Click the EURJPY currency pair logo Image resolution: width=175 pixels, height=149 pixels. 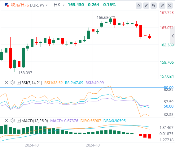(7, 5)
